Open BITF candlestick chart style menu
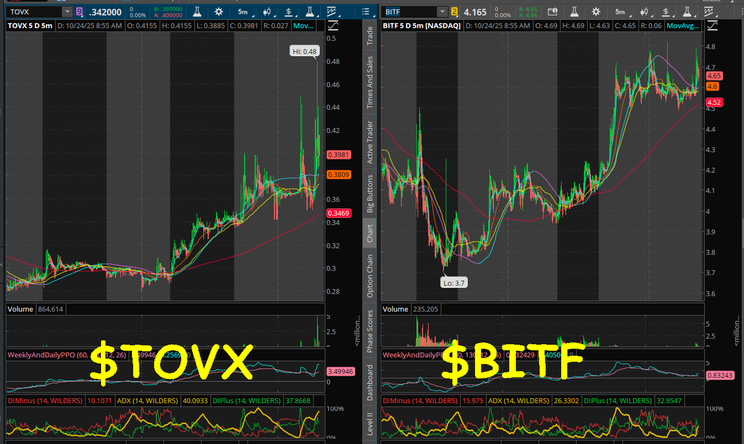Image resolution: width=744 pixels, height=444 pixels. click(x=645, y=12)
